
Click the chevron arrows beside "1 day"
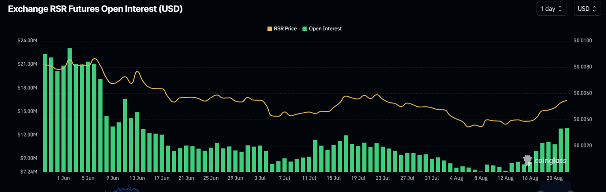coord(561,9)
